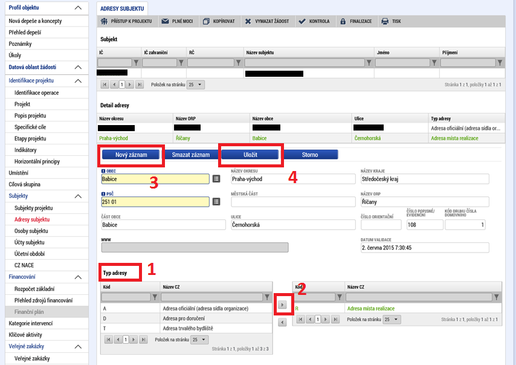Open Účty subjektu in sidebar
The height and width of the screenshot is (365, 516).
tap(47, 242)
